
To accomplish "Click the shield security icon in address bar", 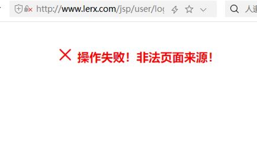I will click(x=19, y=9).
